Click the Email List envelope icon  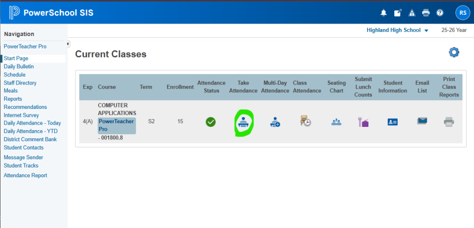(x=422, y=121)
